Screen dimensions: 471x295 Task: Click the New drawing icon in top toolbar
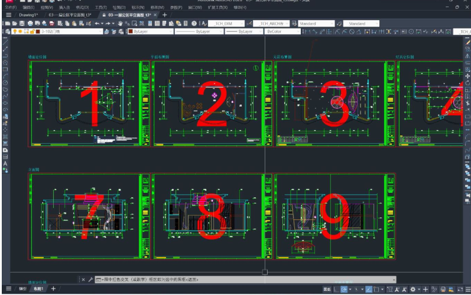tap(8, 24)
